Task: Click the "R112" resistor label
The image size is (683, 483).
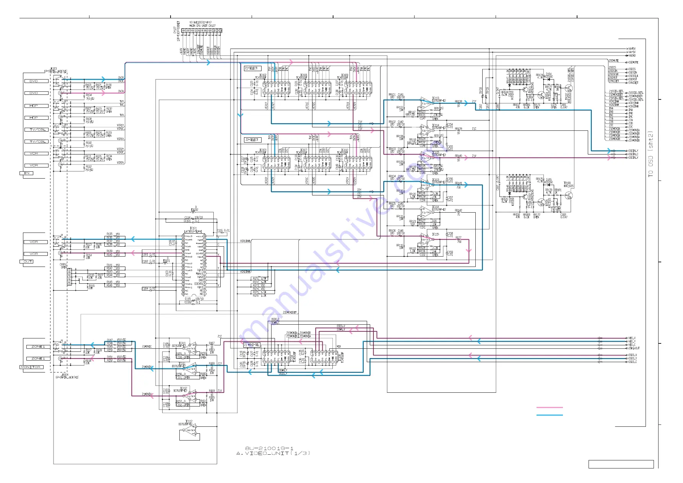Action: (88, 167)
